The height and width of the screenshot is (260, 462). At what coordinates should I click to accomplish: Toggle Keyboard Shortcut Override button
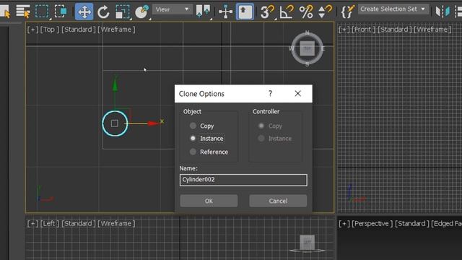[x=245, y=12]
